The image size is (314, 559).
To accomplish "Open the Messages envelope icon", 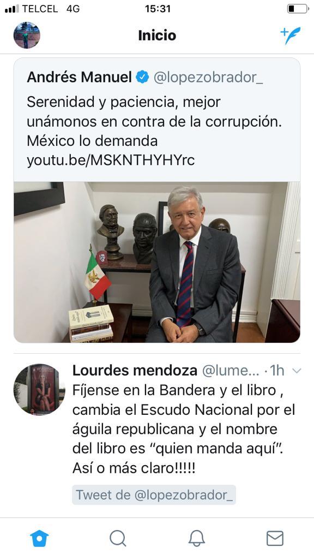I will click(x=275, y=538).
